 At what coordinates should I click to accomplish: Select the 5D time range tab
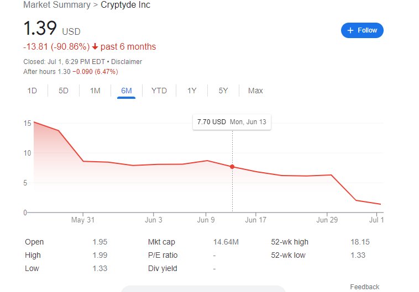(64, 91)
